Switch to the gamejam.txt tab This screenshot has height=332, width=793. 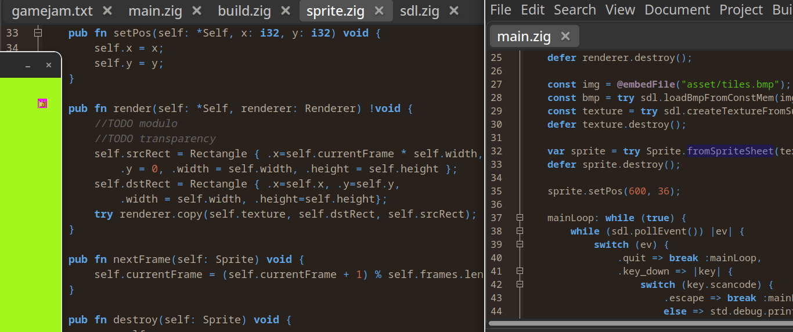[52, 10]
